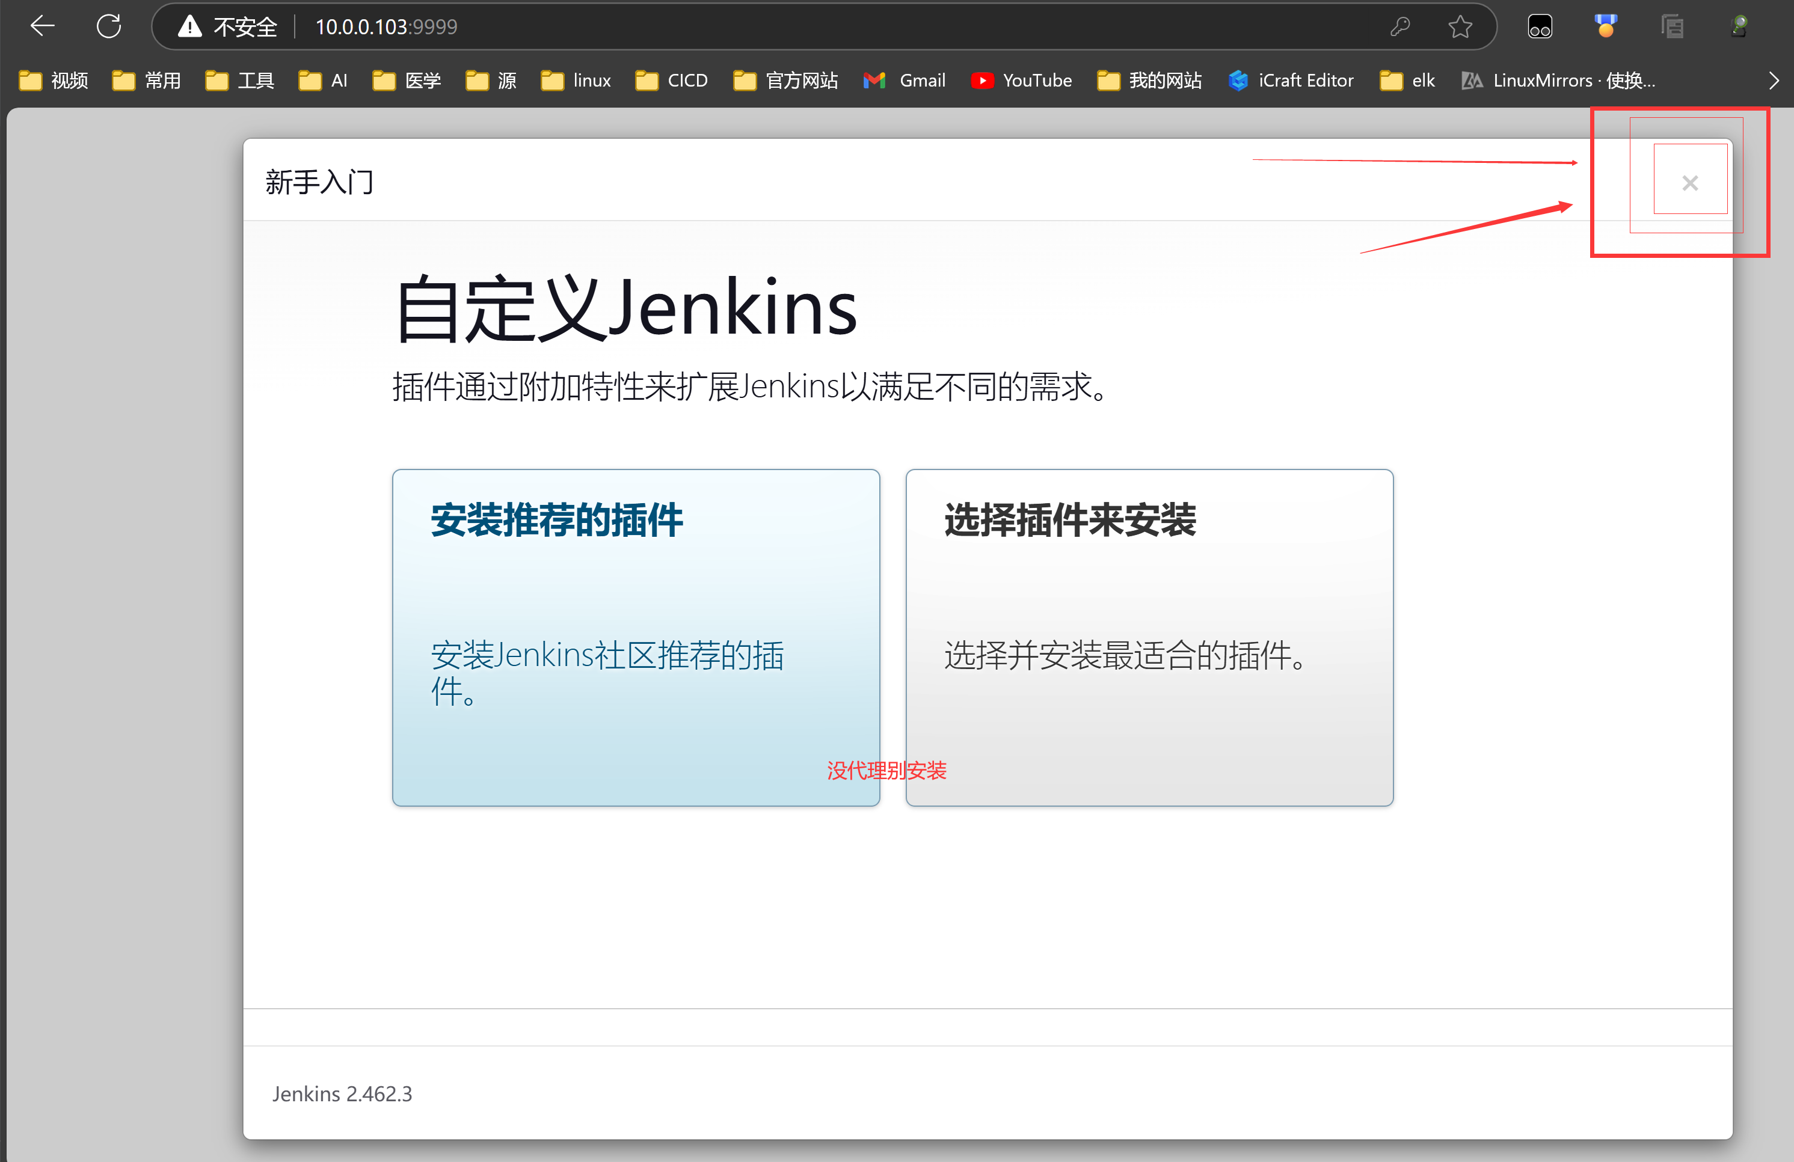Click the 新手入门 dialog title
Viewport: 1794px width, 1162px height.
pos(319,182)
